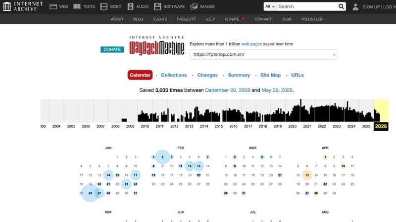
Task: Open February 13 snapshot bubble
Action: (x=198, y=166)
